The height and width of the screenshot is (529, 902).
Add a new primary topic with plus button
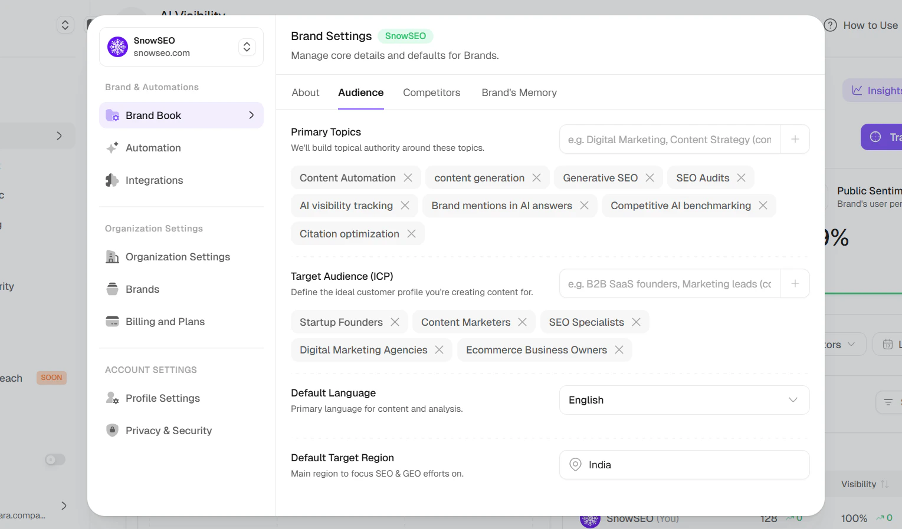795,139
